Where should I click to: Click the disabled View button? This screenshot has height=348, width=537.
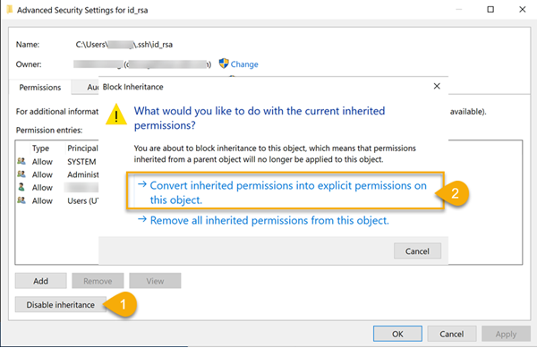155,281
